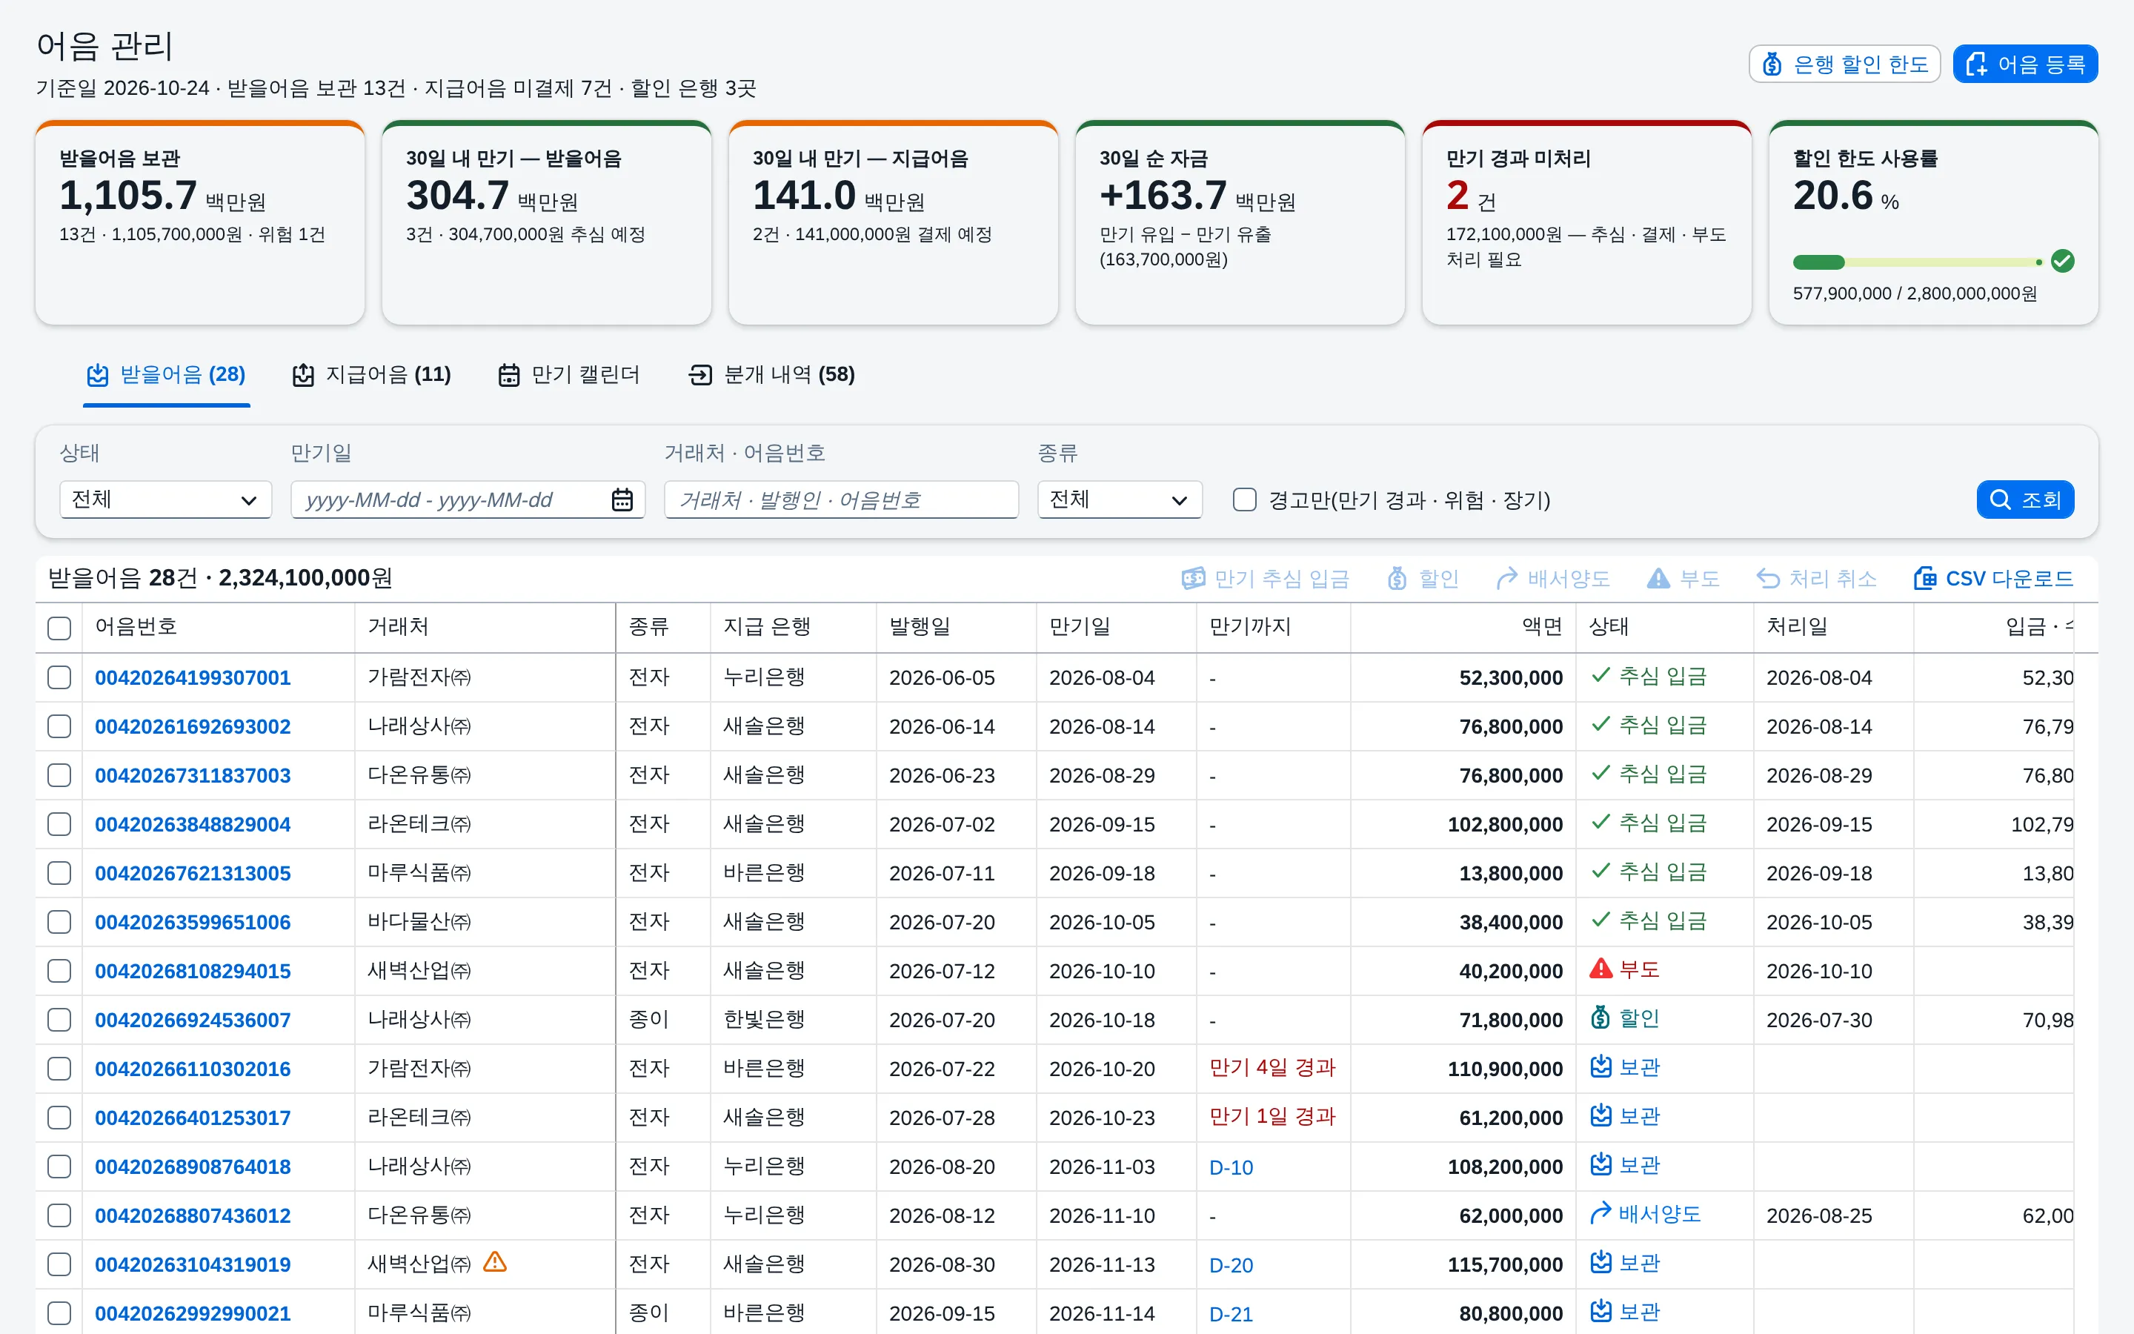Click green check icon on 할인 한도 사용률 card
Viewport: 2134px width, 1334px height.
(2063, 261)
